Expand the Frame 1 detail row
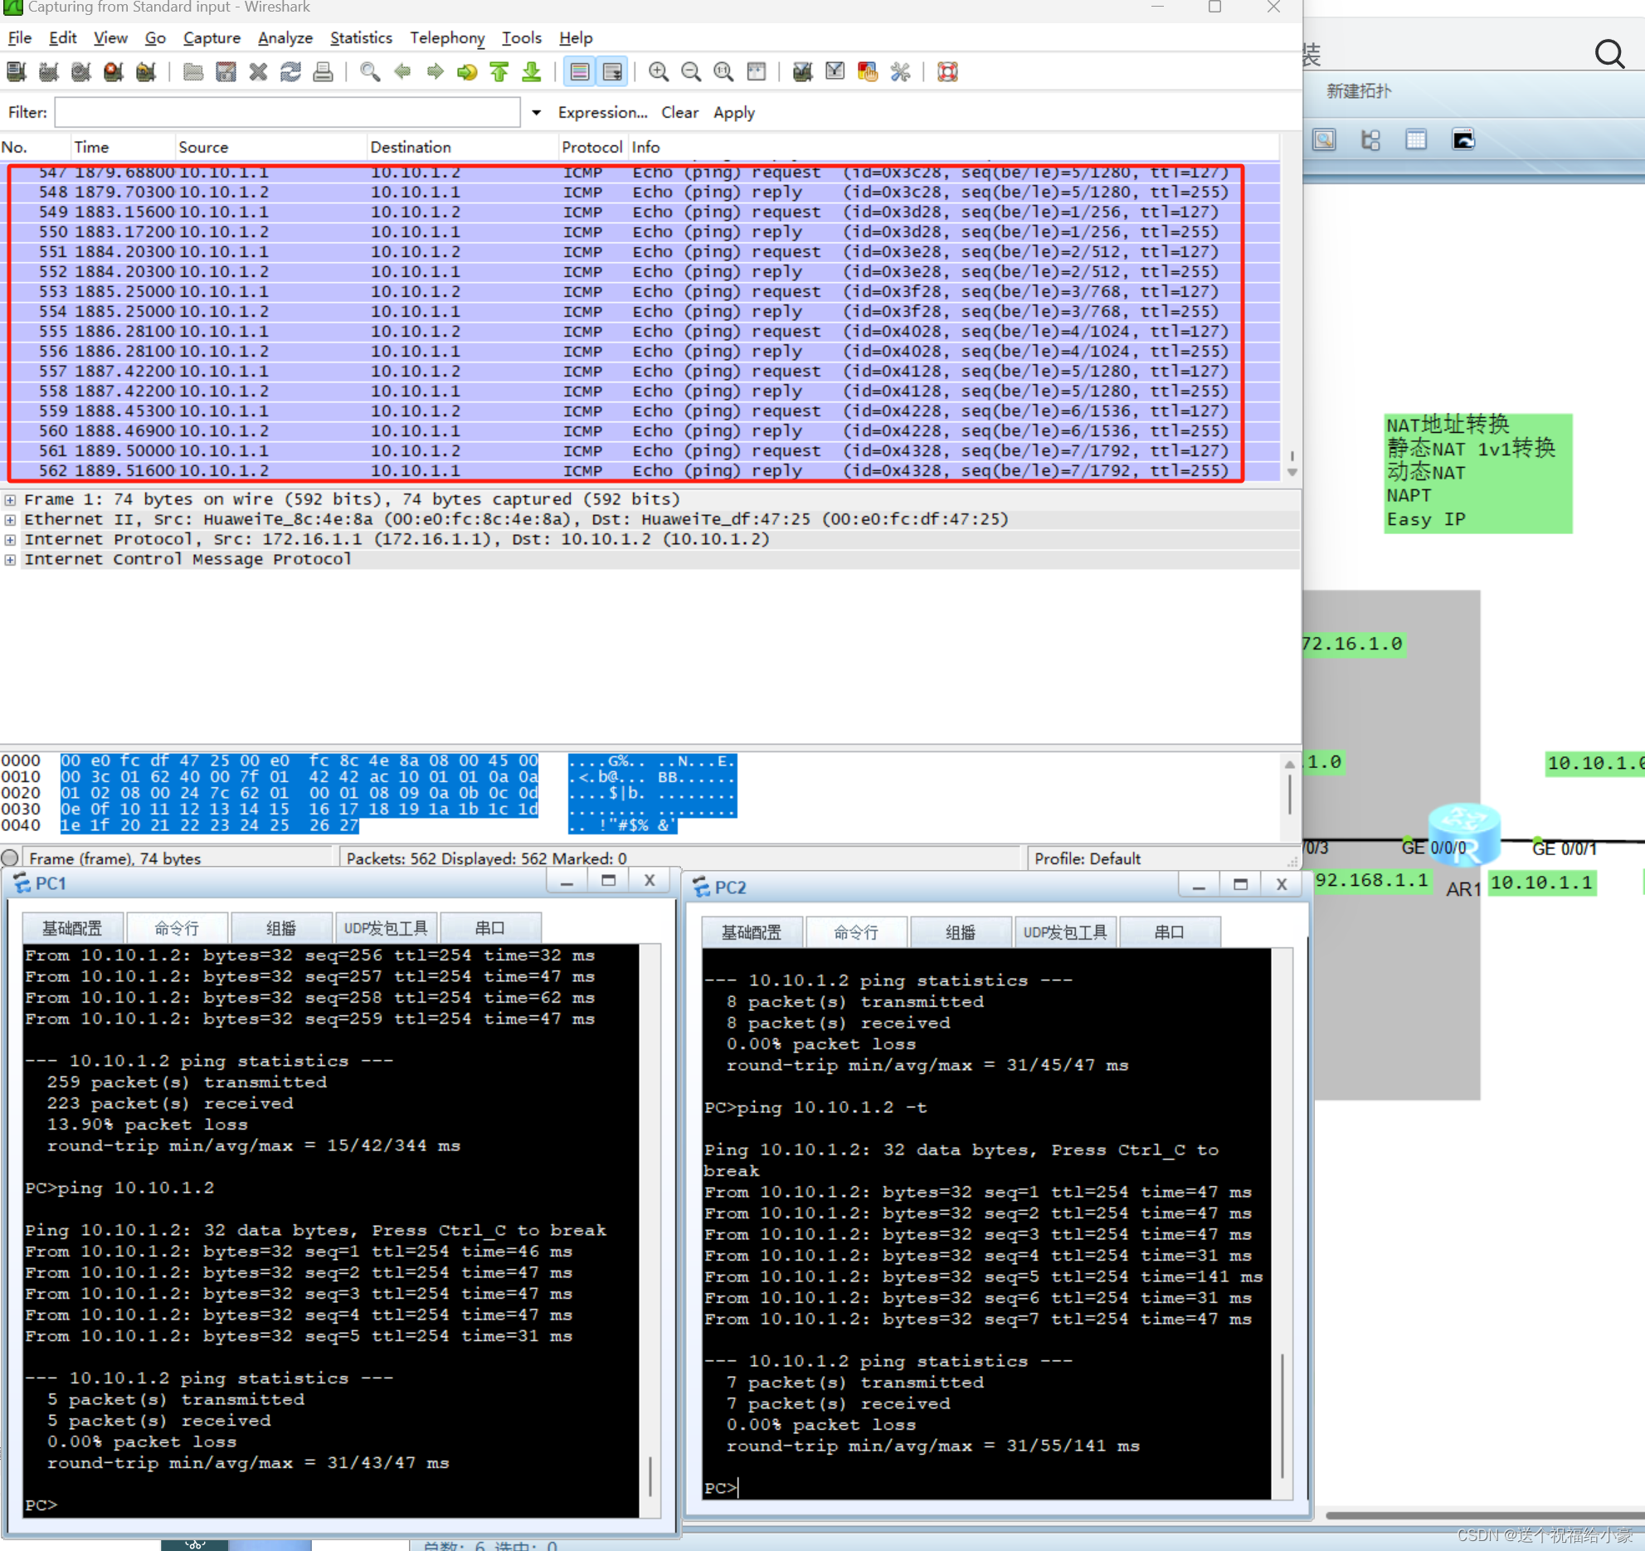1645x1551 pixels. (10, 500)
